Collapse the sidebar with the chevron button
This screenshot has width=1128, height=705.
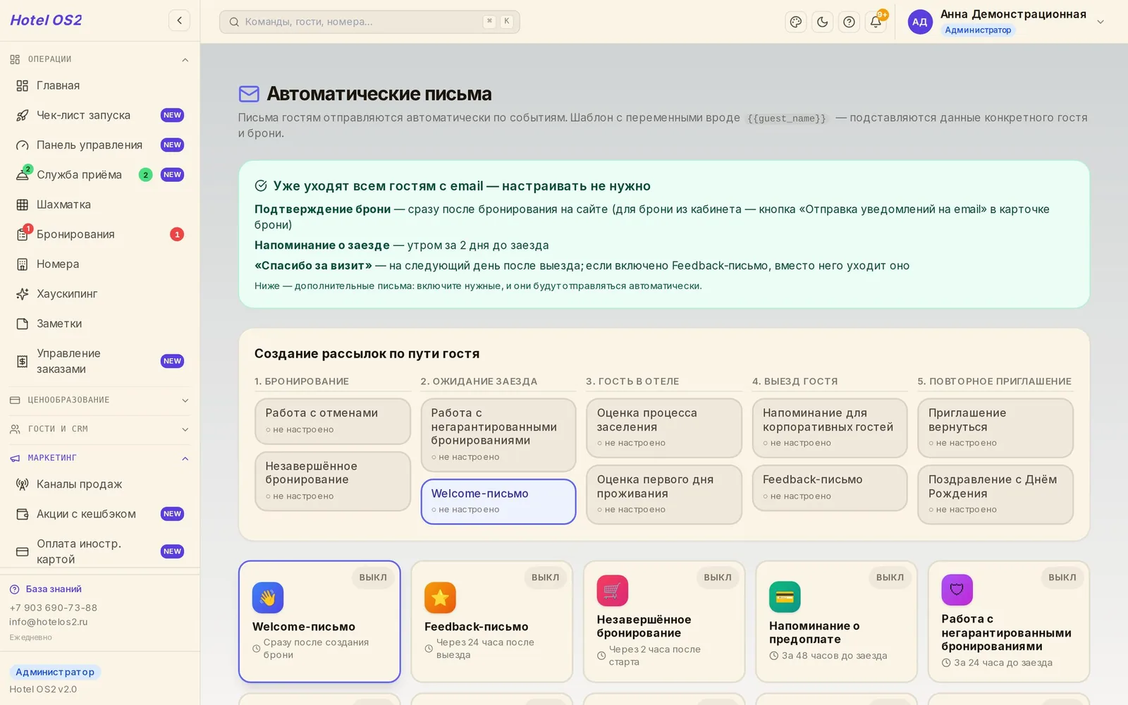179,20
